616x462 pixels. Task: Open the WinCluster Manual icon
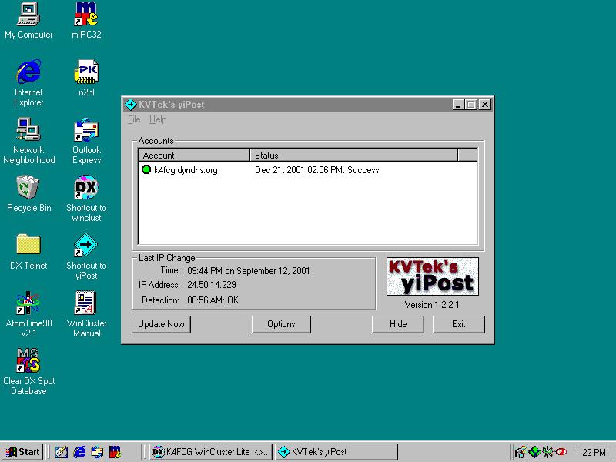(85, 303)
